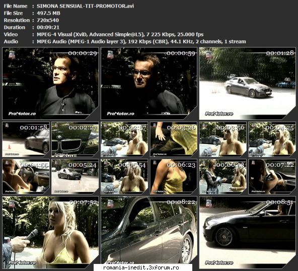Click the thumbnail timed 00:06:53

pos(222,177)
